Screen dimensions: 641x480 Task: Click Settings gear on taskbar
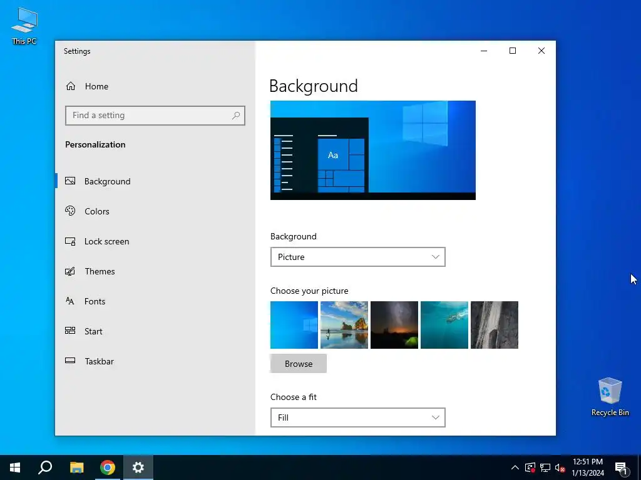point(138,467)
